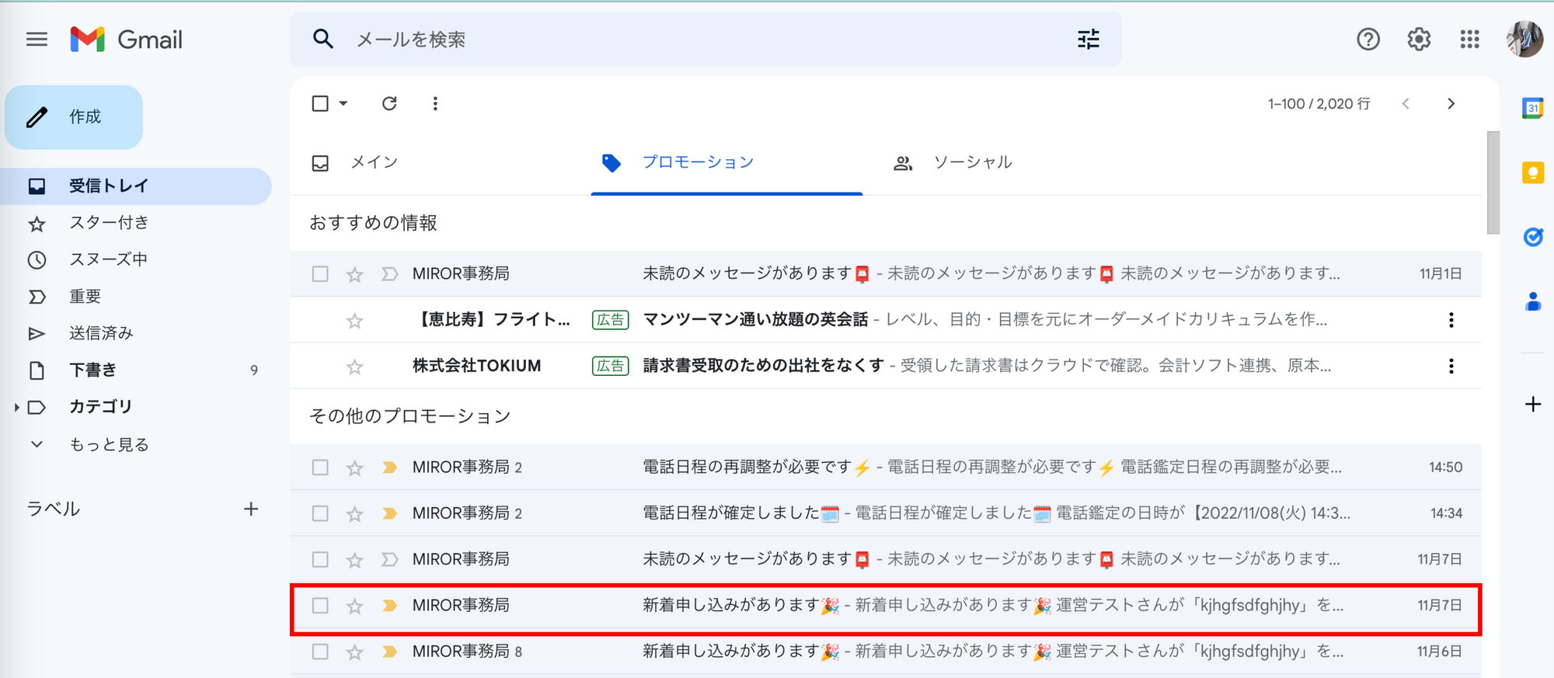Go to next page of emails
The height and width of the screenshot is (678, 1554).
click(x=1451, y=103)
